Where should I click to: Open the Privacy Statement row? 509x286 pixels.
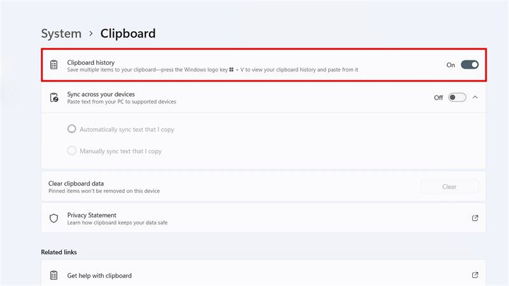(263, 218)
